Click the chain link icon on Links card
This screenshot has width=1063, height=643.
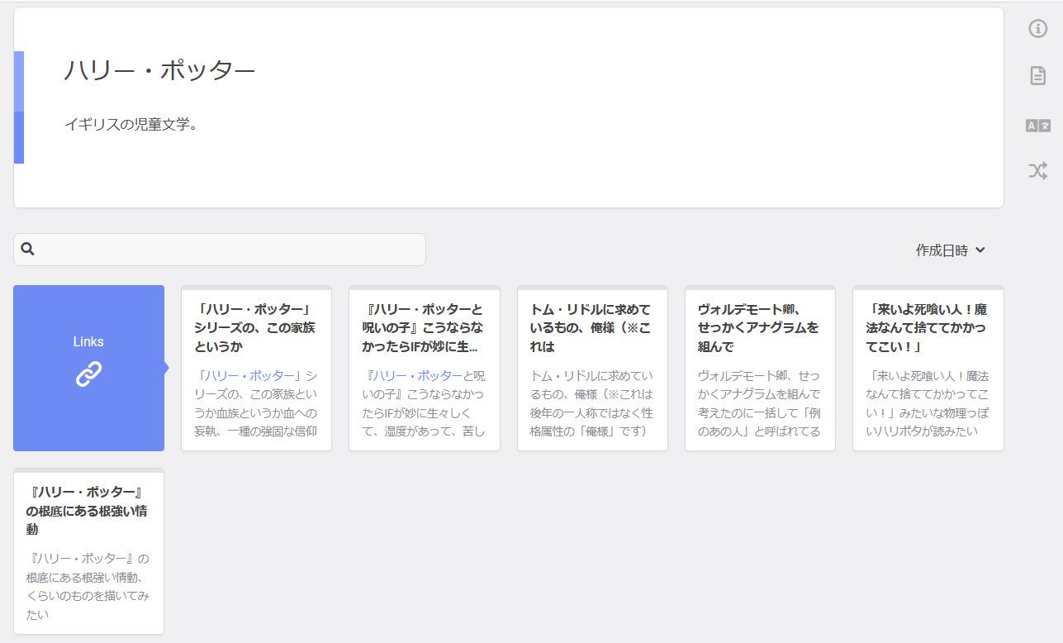(x=88, y=374)
